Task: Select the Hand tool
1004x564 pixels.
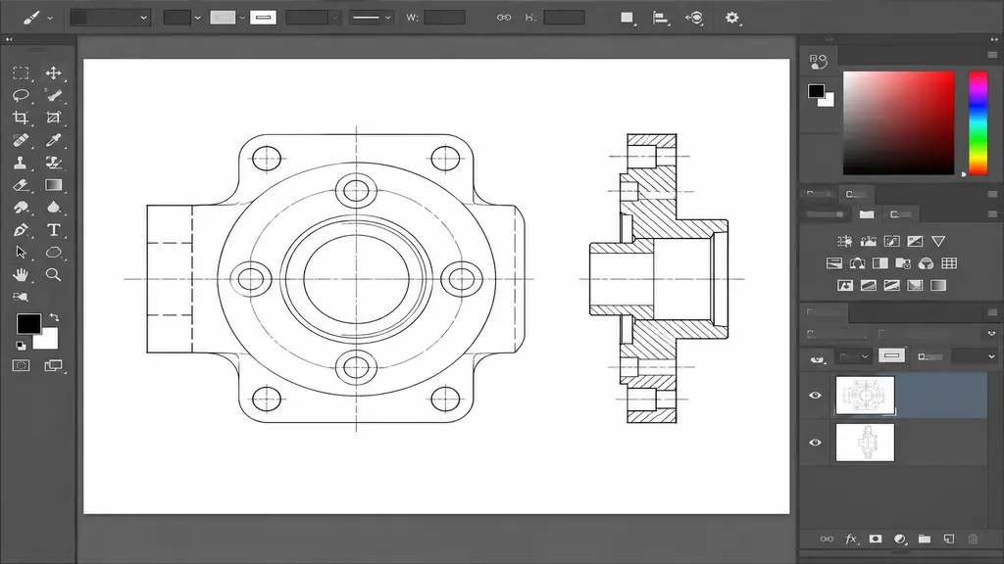Action: click(x=21, y=275)
